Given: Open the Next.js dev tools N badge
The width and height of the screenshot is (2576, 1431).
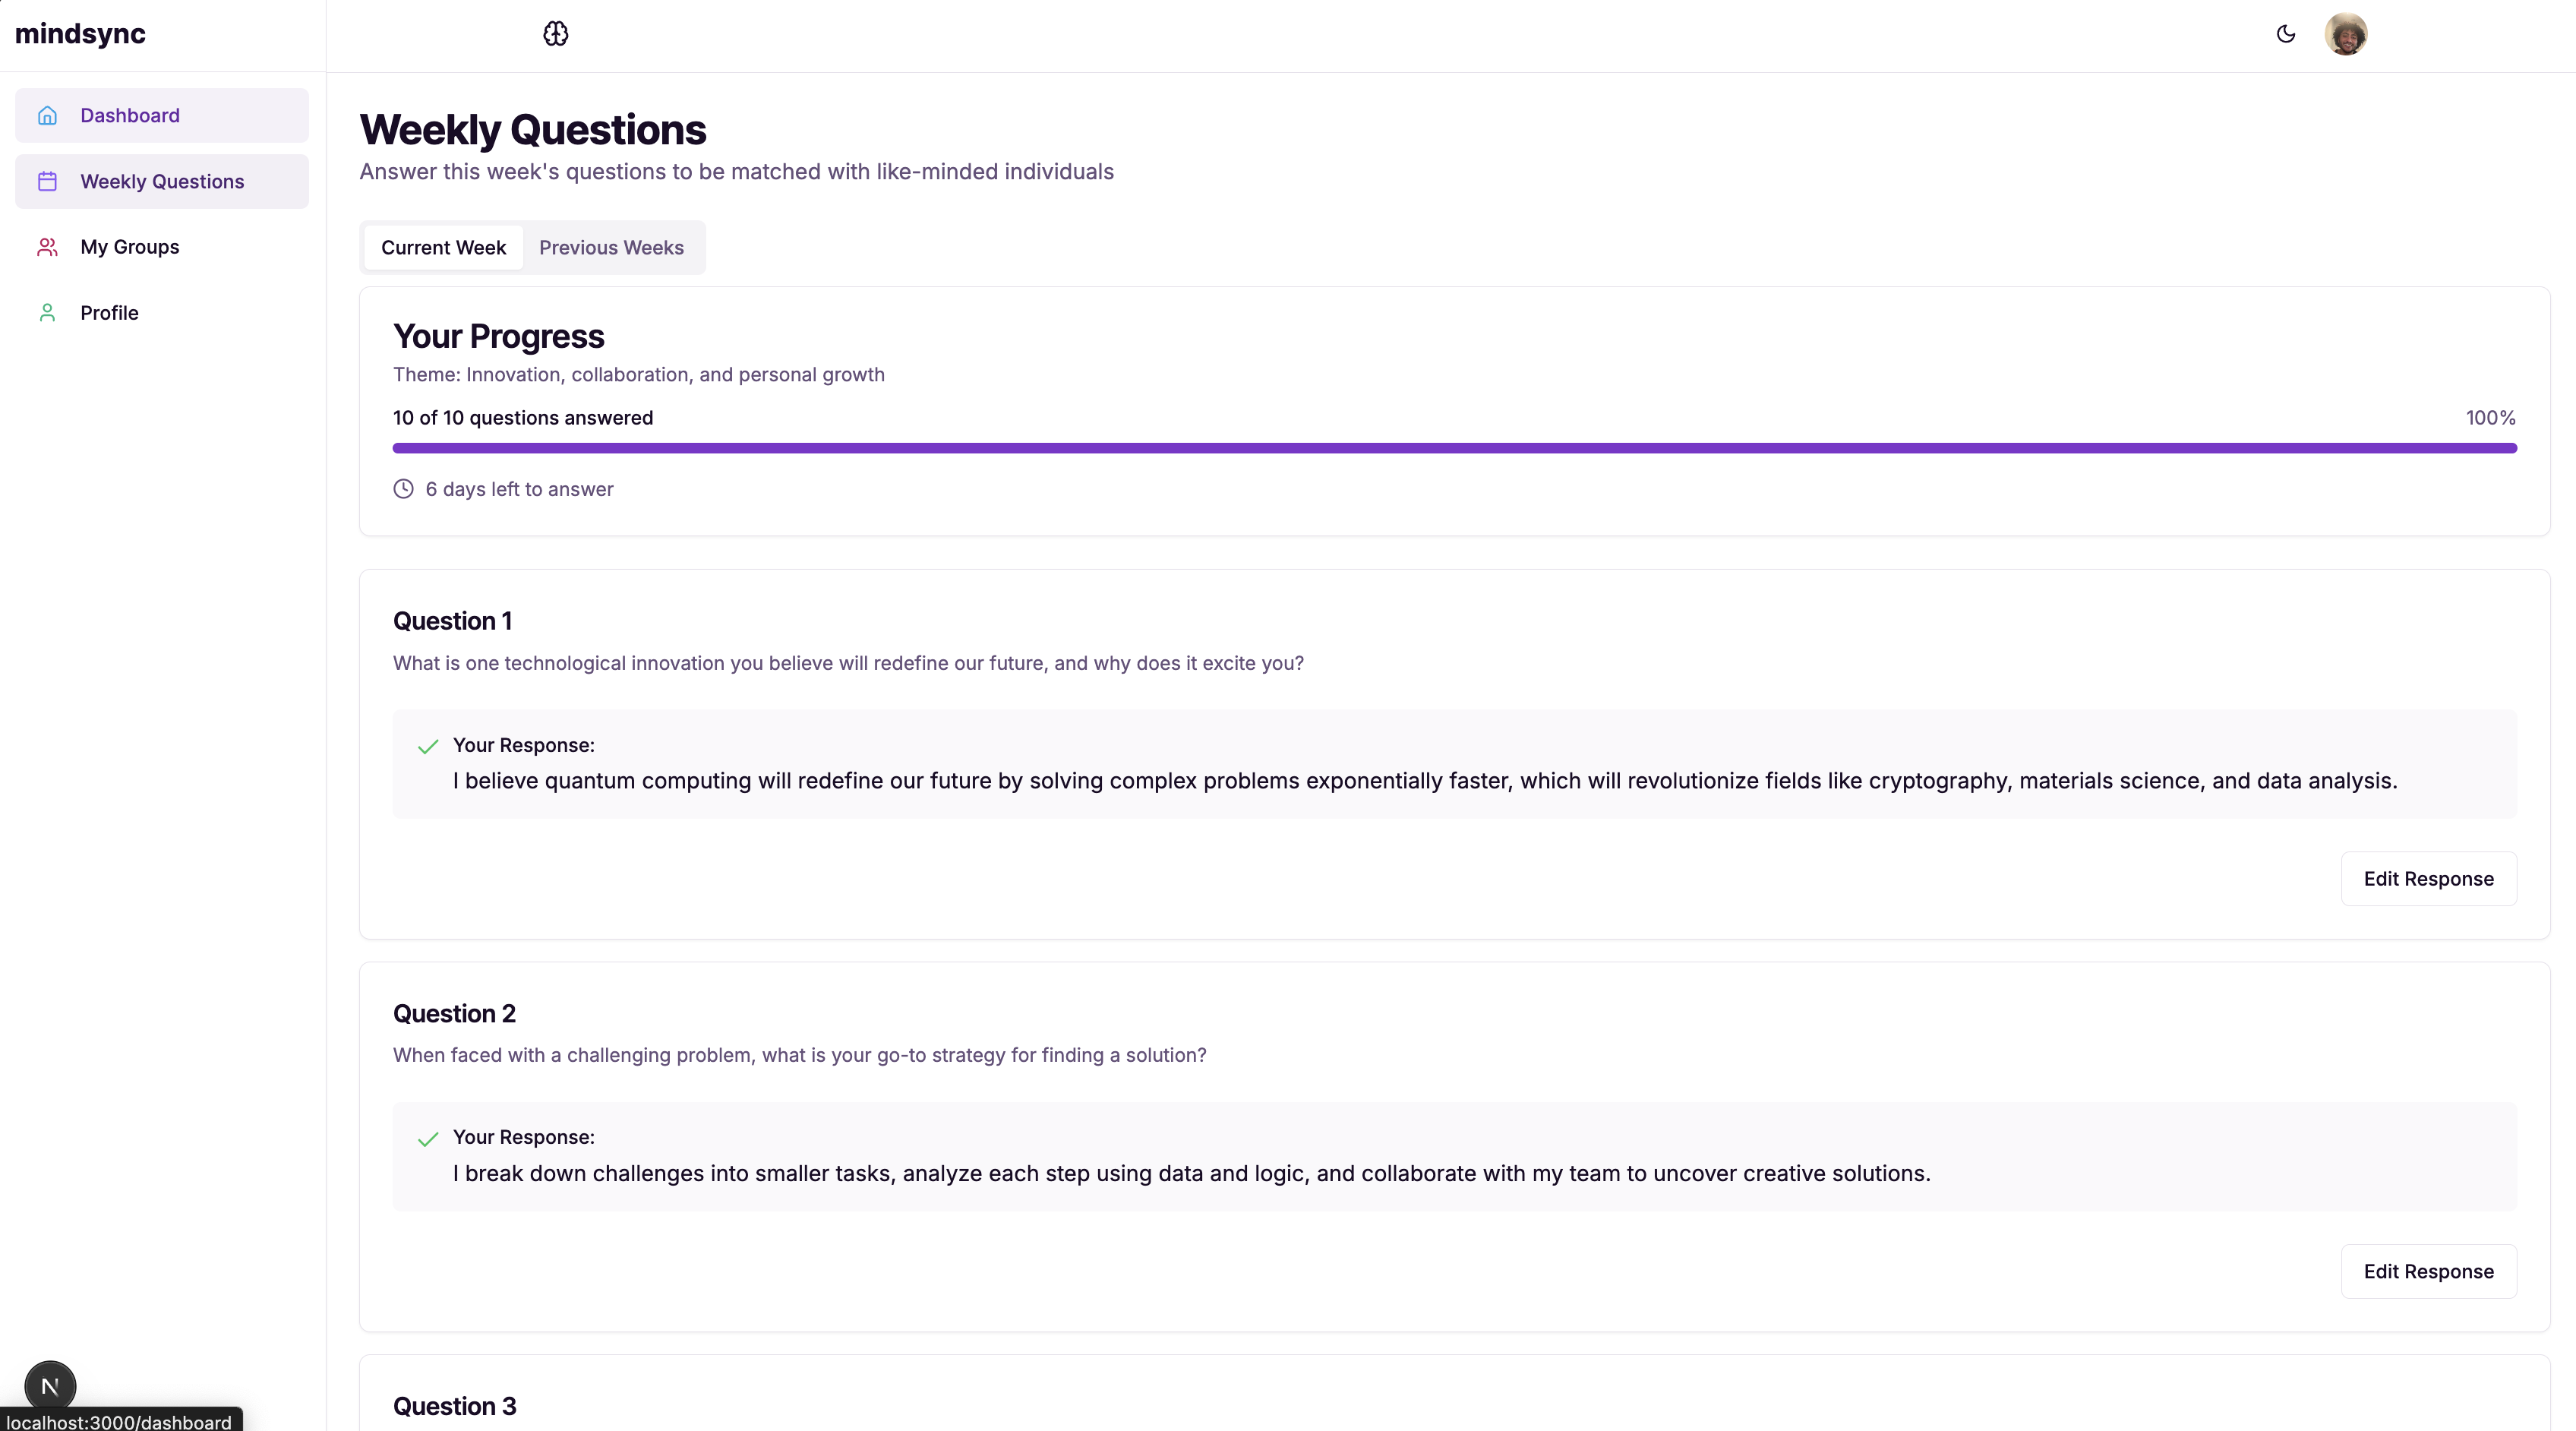Looking at the screenshot, I should (50, 1387).
